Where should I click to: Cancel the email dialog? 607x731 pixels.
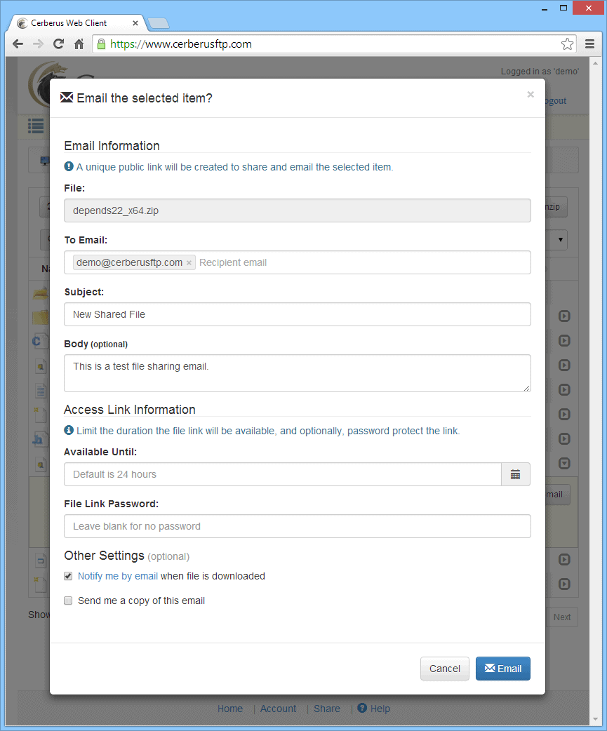point(444,669)
